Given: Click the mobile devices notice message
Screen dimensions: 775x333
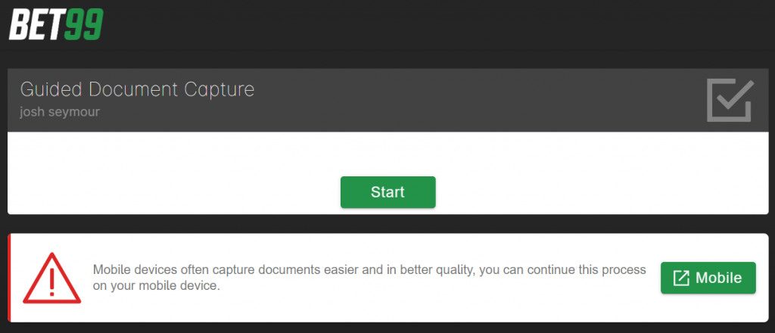Looking at the screenshot, I should [369, 278].
